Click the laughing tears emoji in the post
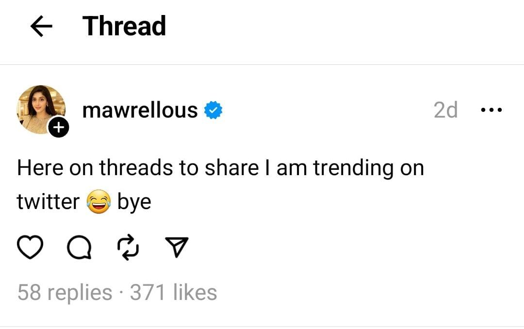This screenshot has height=329, width=524. coord(98,202)
